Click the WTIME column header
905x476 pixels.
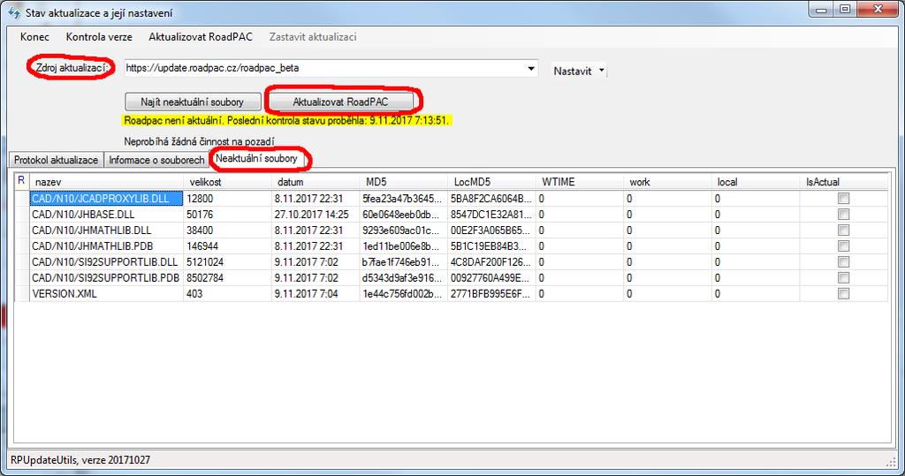tap(580, 182)
